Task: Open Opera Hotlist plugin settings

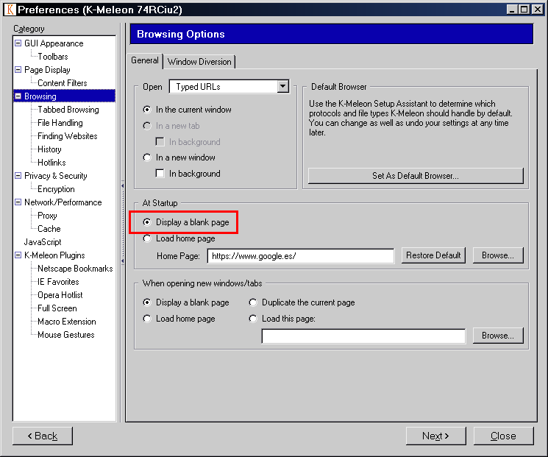Action: (60, 295)
